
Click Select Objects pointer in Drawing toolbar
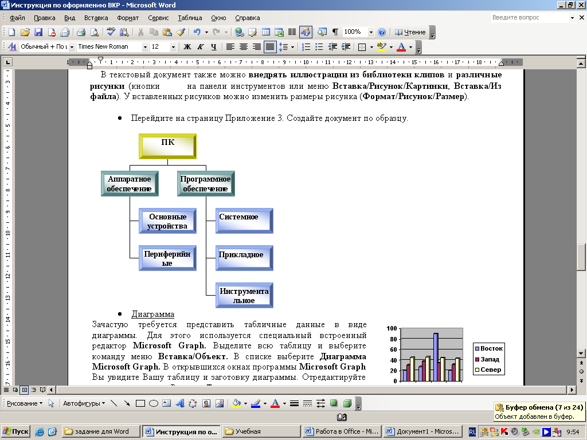click(x=51, y=403)
